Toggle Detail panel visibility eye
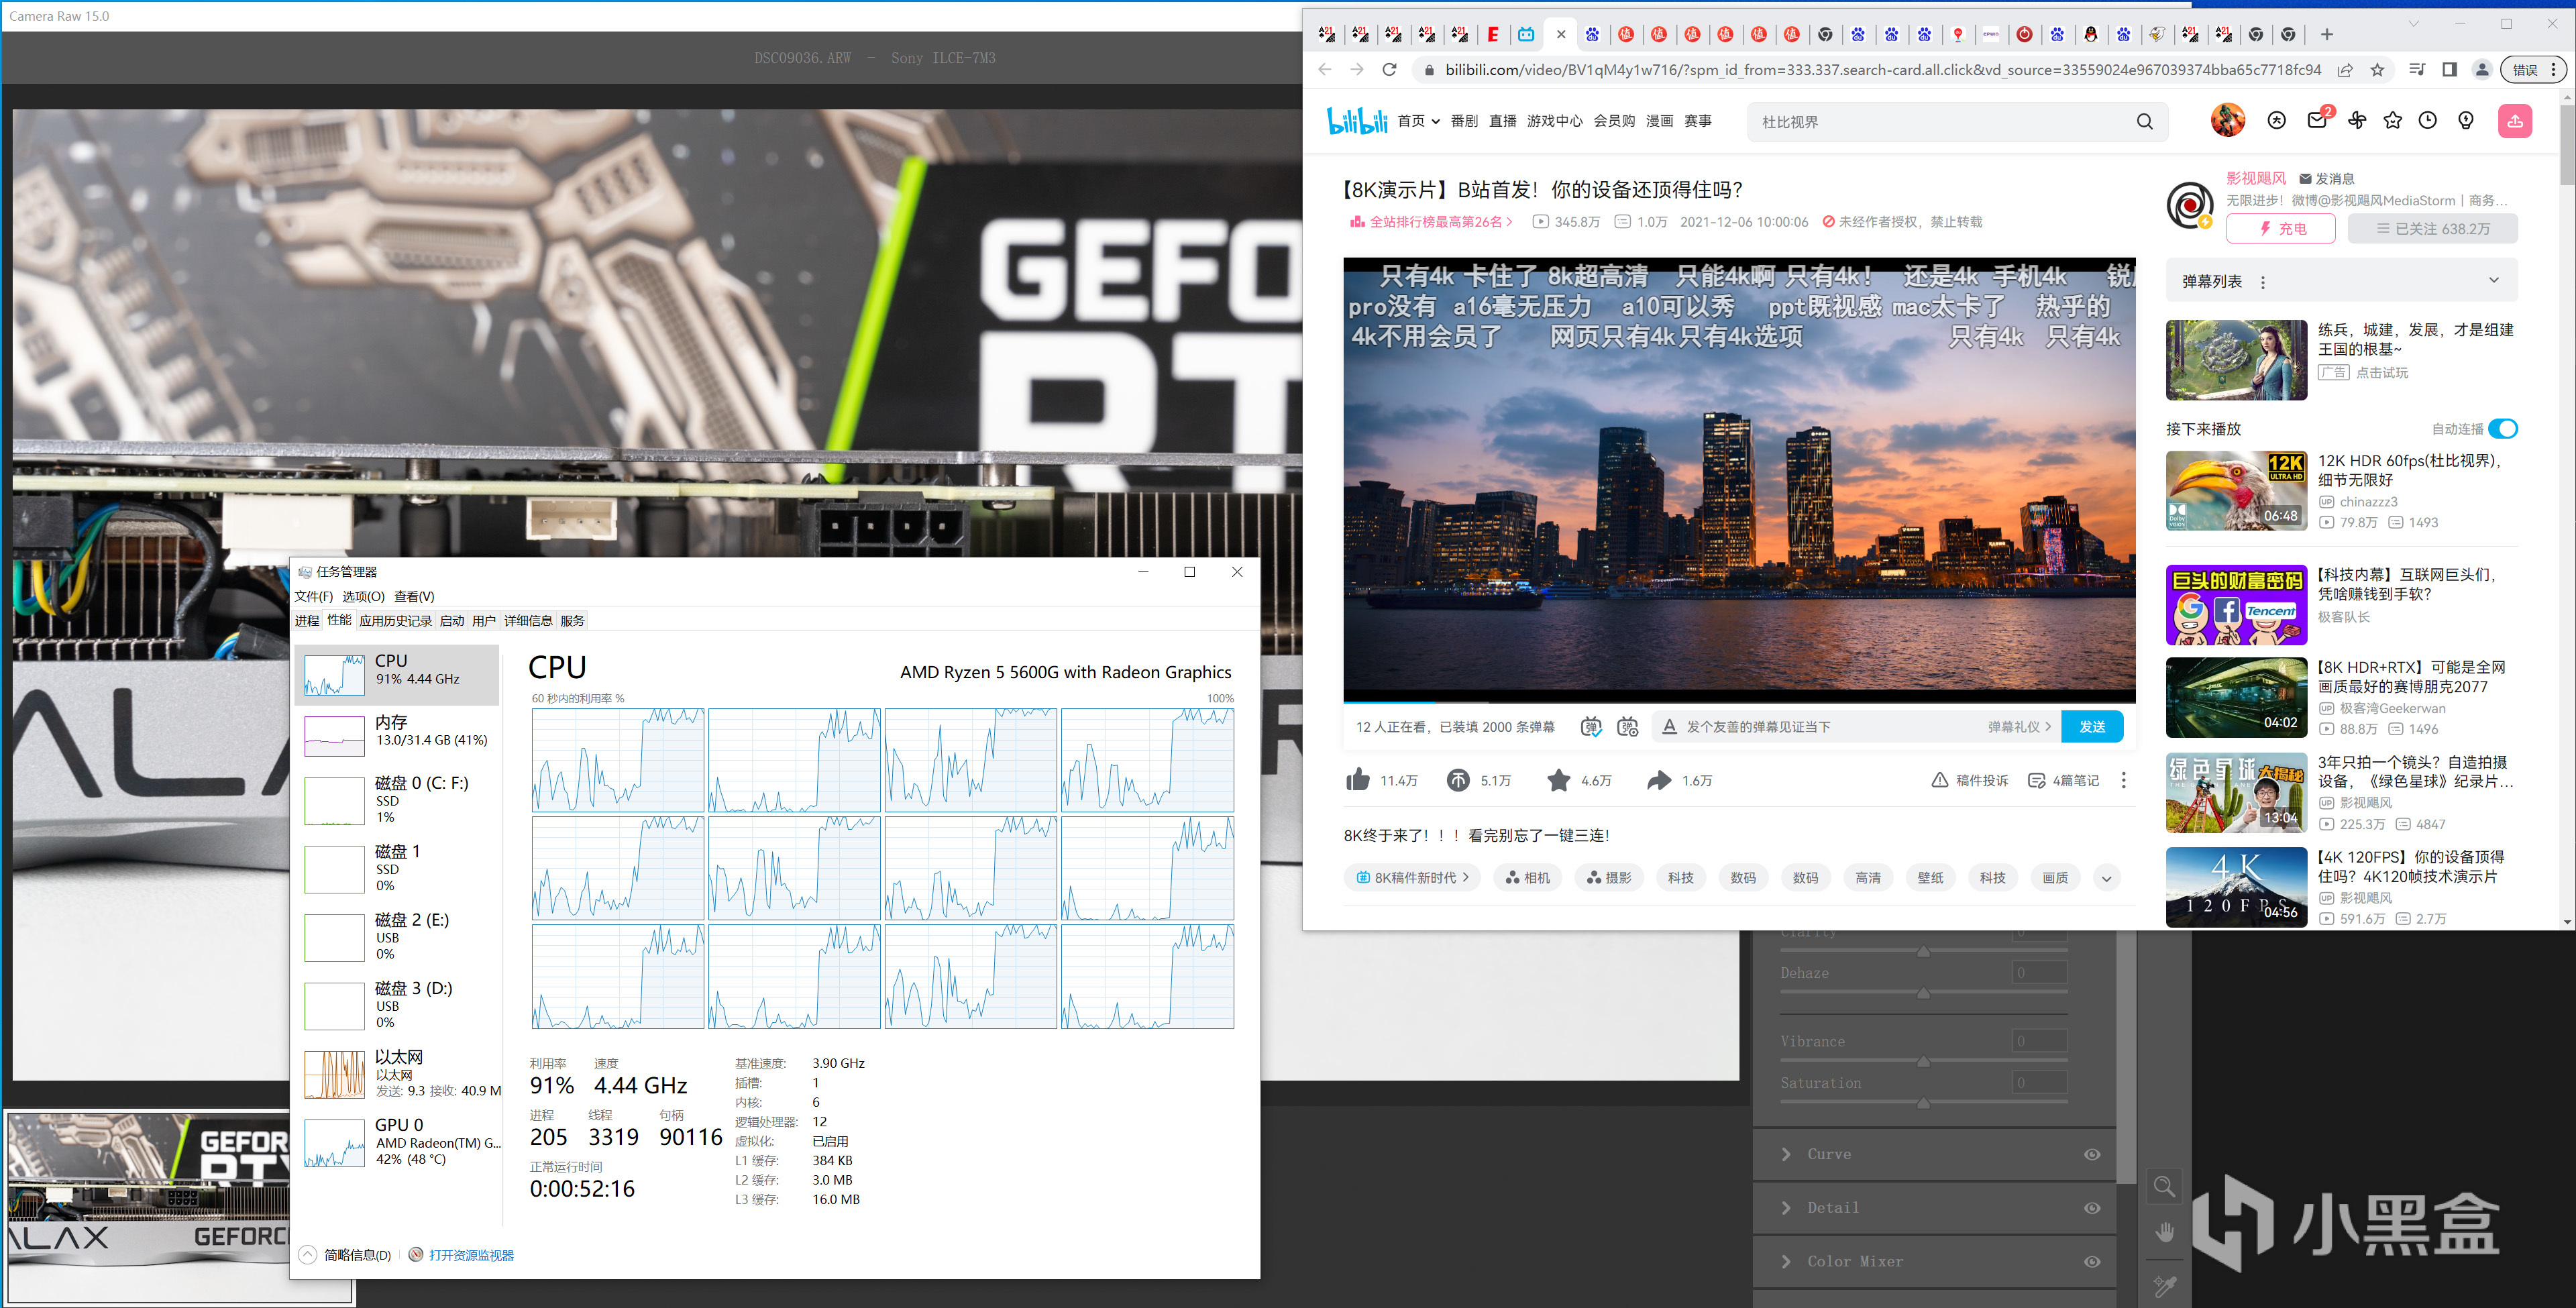This screenshot has height=1308, width=2576. (x=2091, y=1208)
